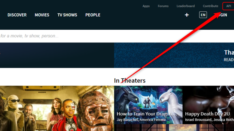Viewport: 234px width, 131px height.
Task: Open the API link in top bar
Action: click(x=229, y=6)
